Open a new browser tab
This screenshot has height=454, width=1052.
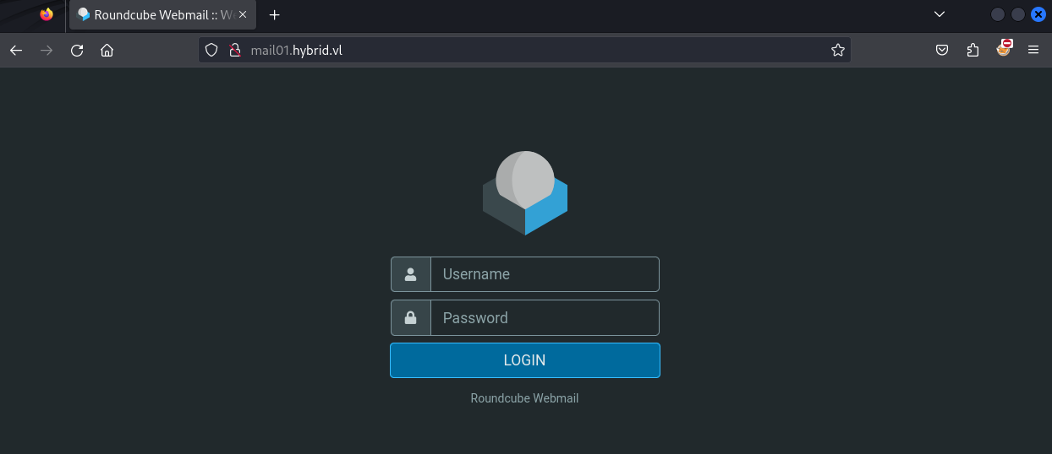tap(274, 14)
